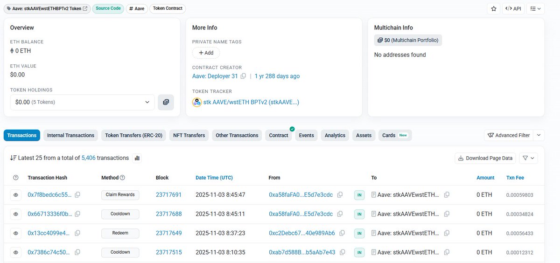
Task: Copy From address 0xc2Debc67...40e989Ab6
Action: click(342, 233)
